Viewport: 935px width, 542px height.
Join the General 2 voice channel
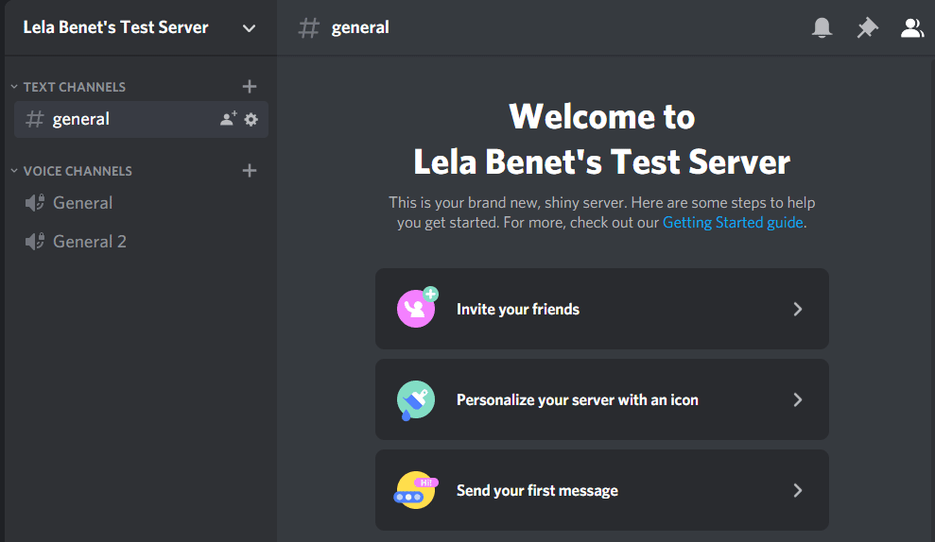click(x=89, y=242)
